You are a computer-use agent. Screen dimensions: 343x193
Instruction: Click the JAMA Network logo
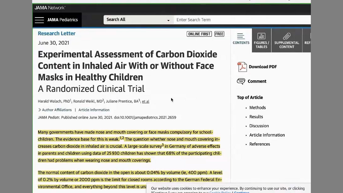coord(50,8)
